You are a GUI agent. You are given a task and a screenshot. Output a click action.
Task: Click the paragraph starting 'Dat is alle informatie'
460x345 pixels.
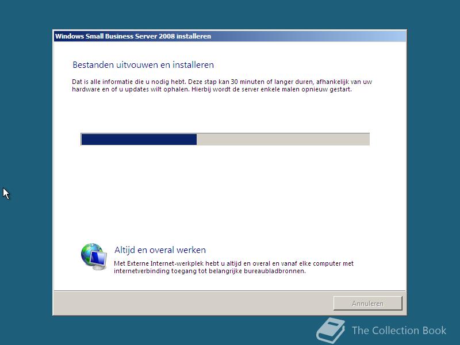(222, 85)
